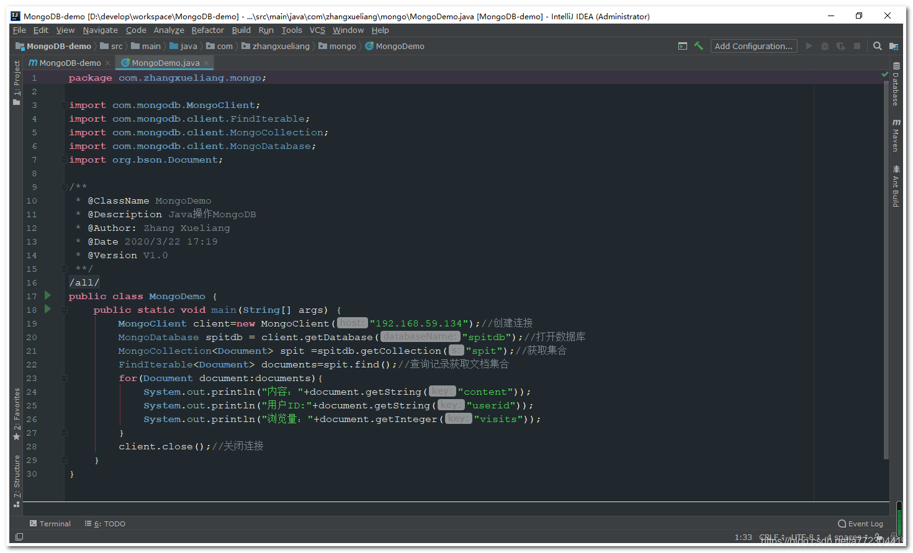This screenshot has width=913, height=553.
Task: Click the Search Everywhere magnifier icon
Action: tap(877, 45)
